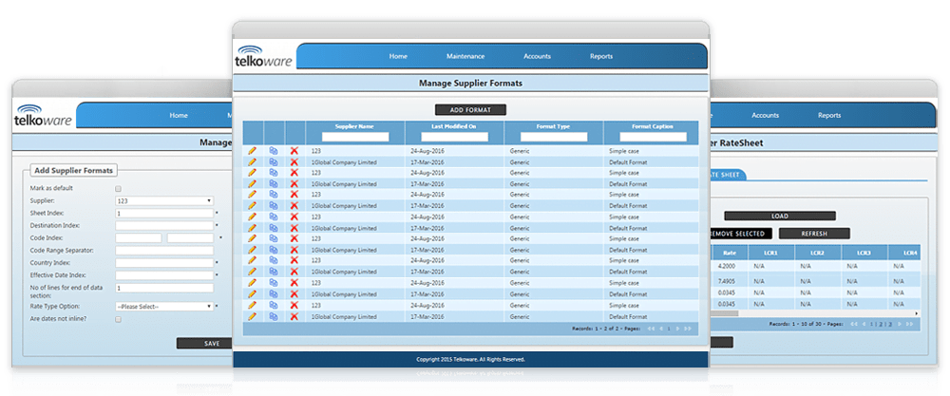Click the last-page arrows in RateSheet window pager

[910, 324]
